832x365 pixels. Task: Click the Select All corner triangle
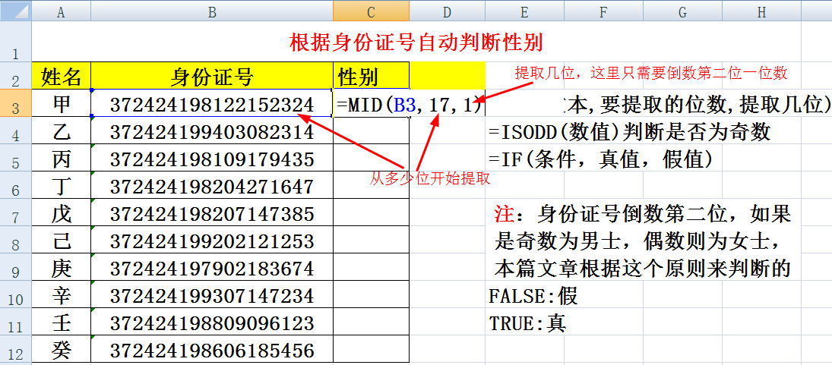[x=16, y=11]
